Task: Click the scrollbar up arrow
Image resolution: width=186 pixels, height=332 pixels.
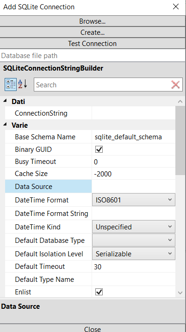Action: click(x=180, y=101)
